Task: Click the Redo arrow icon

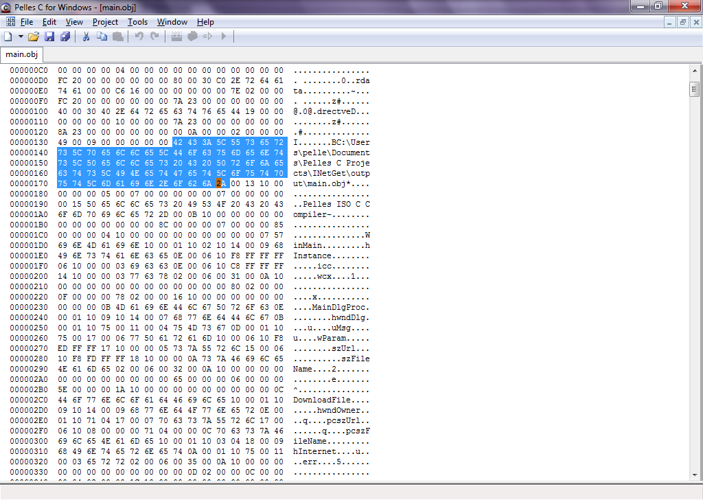Action: [x=154, y=36]
